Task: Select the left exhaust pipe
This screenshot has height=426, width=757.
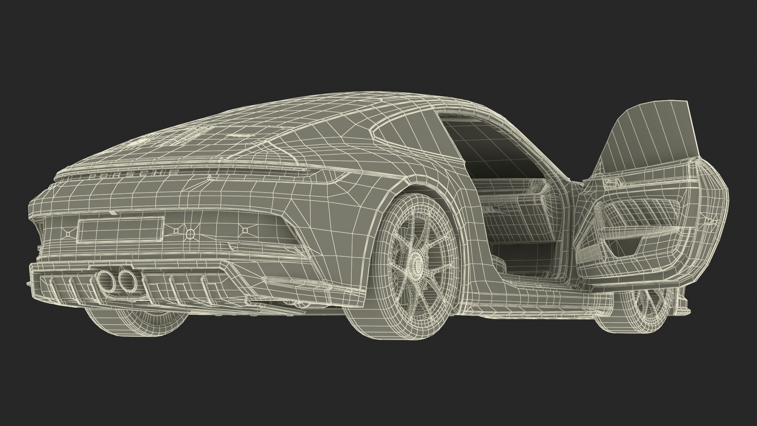Action: (x=107, y=280)
